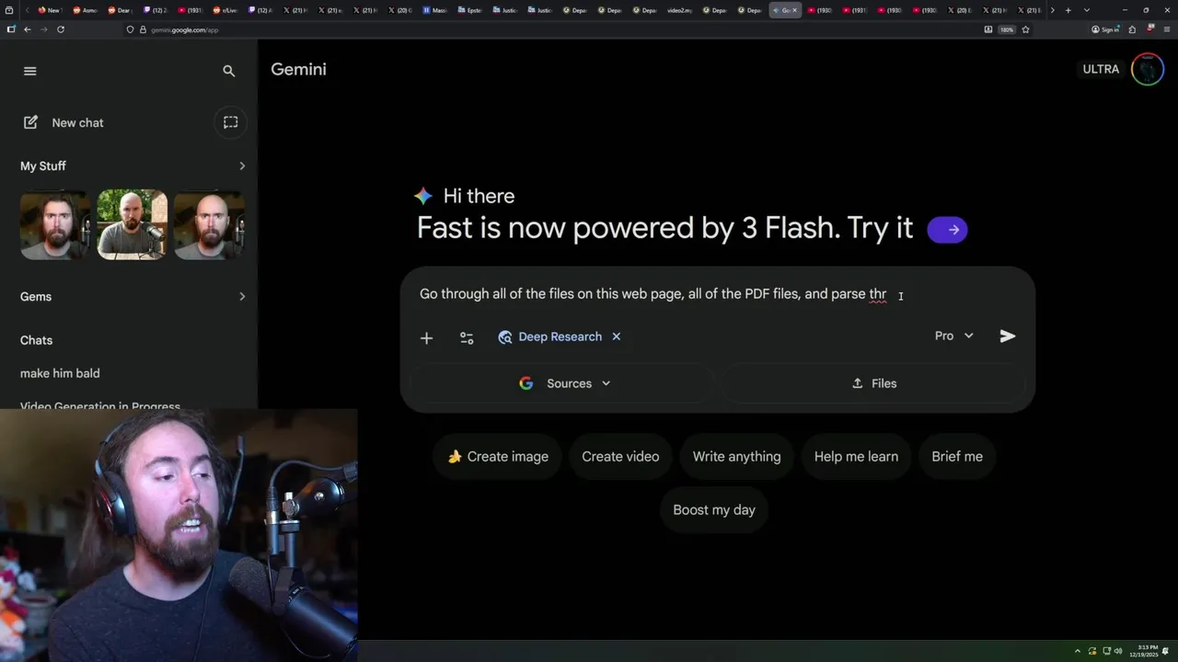The height and width of the screenshot is (662, 1178).
Task: Open the "make him bald" chat
Action: [60, 373]
